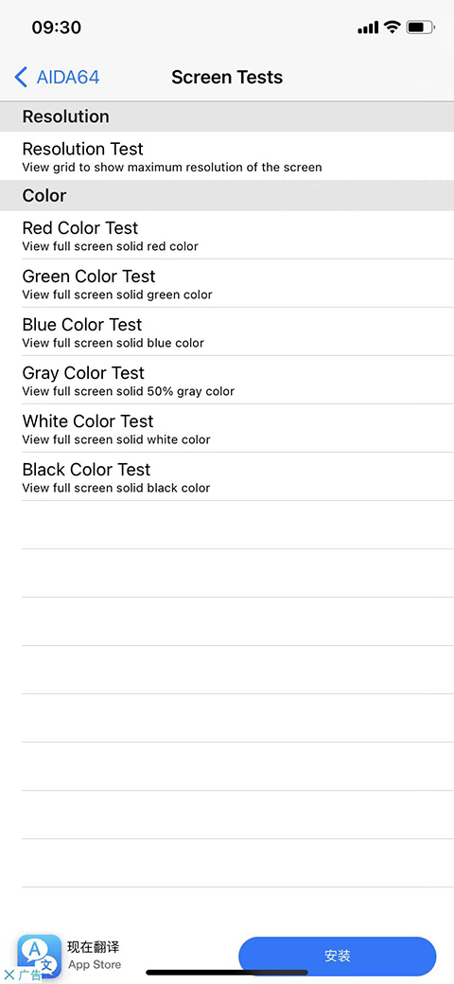The height and width of the screenshot is (984, 454).
Task: Choose White Color Test
Action: click(227, 429)
